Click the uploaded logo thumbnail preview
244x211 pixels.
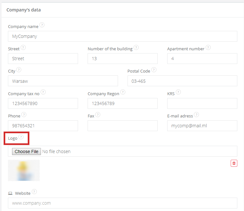click(x=24, y=171)
